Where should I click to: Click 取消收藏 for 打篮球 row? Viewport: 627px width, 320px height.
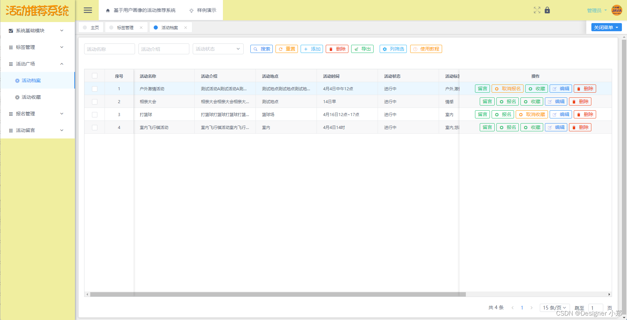(x=532, y=114)
